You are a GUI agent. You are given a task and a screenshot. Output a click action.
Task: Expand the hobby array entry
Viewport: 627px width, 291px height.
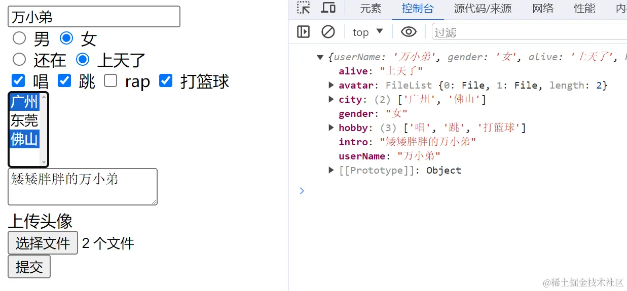tap(331, 128)
